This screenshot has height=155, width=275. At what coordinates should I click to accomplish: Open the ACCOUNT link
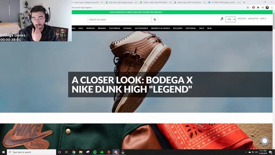(x=242, y=19)
